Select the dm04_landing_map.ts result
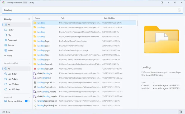Image resolution: width=185 pixels, height=114 pixels. pos(84,96)
